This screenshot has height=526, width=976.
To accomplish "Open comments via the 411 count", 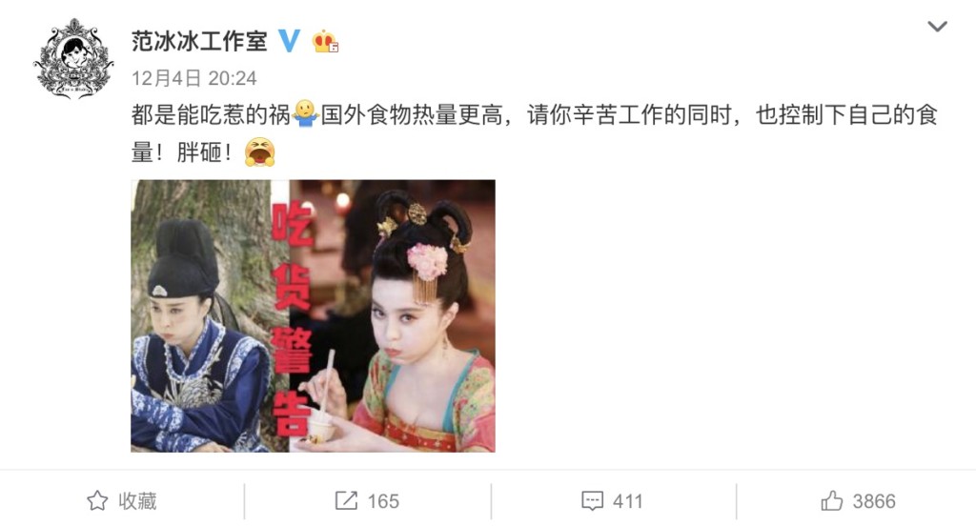I will [627, 501].
